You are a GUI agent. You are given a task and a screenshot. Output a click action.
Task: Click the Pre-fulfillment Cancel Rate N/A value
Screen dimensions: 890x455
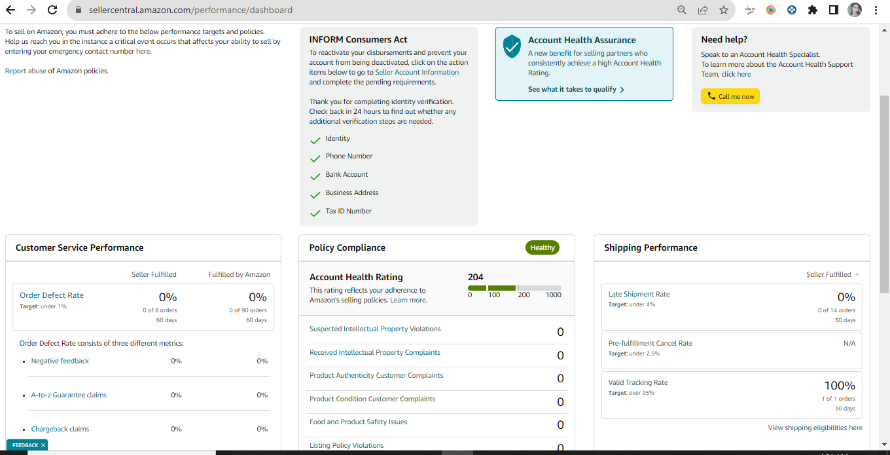point(849,344)
